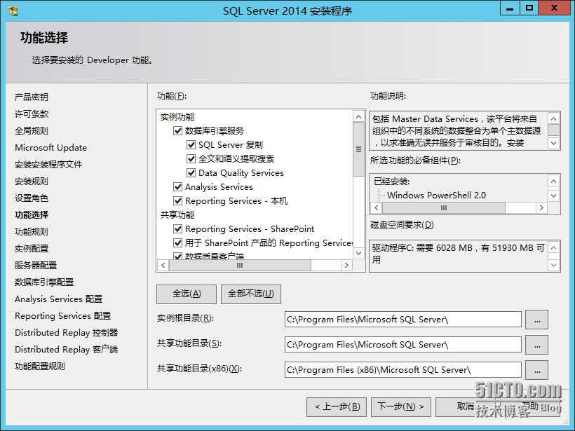Click the 共享功能目录(x86) path field
The height and width of the screenshot is (431, 575).
point(403,370)
